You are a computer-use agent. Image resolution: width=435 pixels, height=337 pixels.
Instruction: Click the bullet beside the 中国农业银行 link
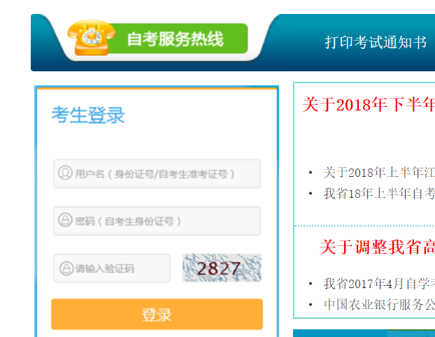tap(311, 305)
